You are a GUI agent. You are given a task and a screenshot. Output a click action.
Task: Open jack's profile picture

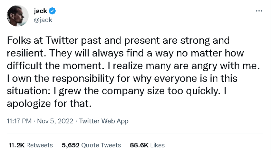click(x=16, y=16)
